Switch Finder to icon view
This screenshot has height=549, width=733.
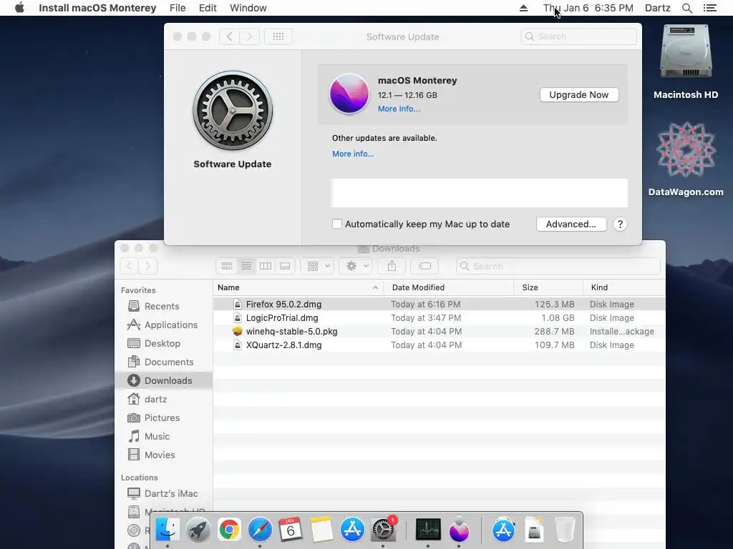tap(227, 266)
